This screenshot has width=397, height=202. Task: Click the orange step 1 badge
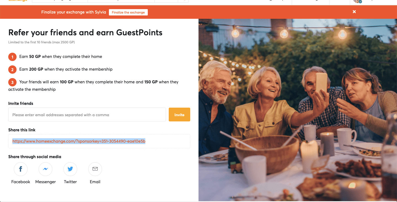(12, 57)
